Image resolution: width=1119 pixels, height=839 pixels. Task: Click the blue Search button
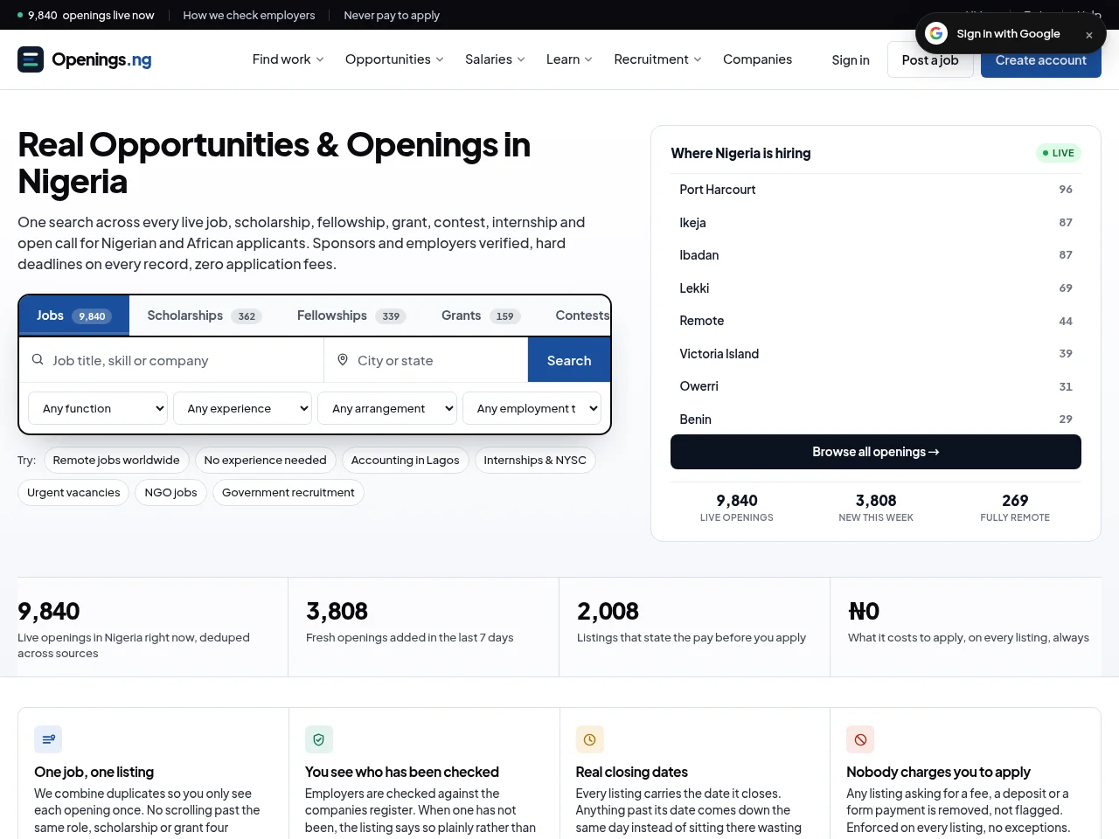(569, 360)
